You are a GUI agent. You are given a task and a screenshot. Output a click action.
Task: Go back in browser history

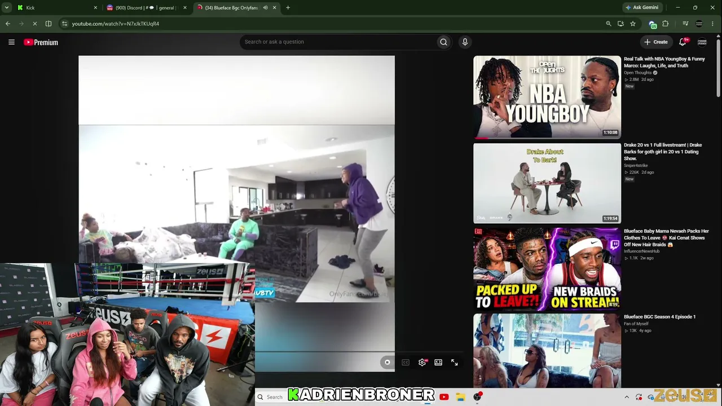[x=8, y=24]
